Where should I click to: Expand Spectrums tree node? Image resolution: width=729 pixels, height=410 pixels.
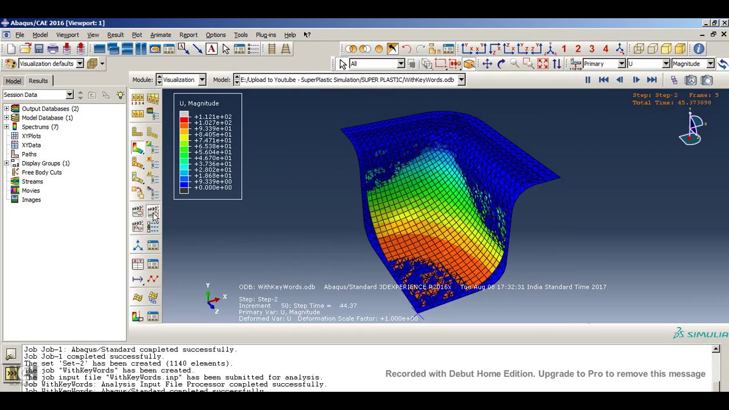(6, 127)
